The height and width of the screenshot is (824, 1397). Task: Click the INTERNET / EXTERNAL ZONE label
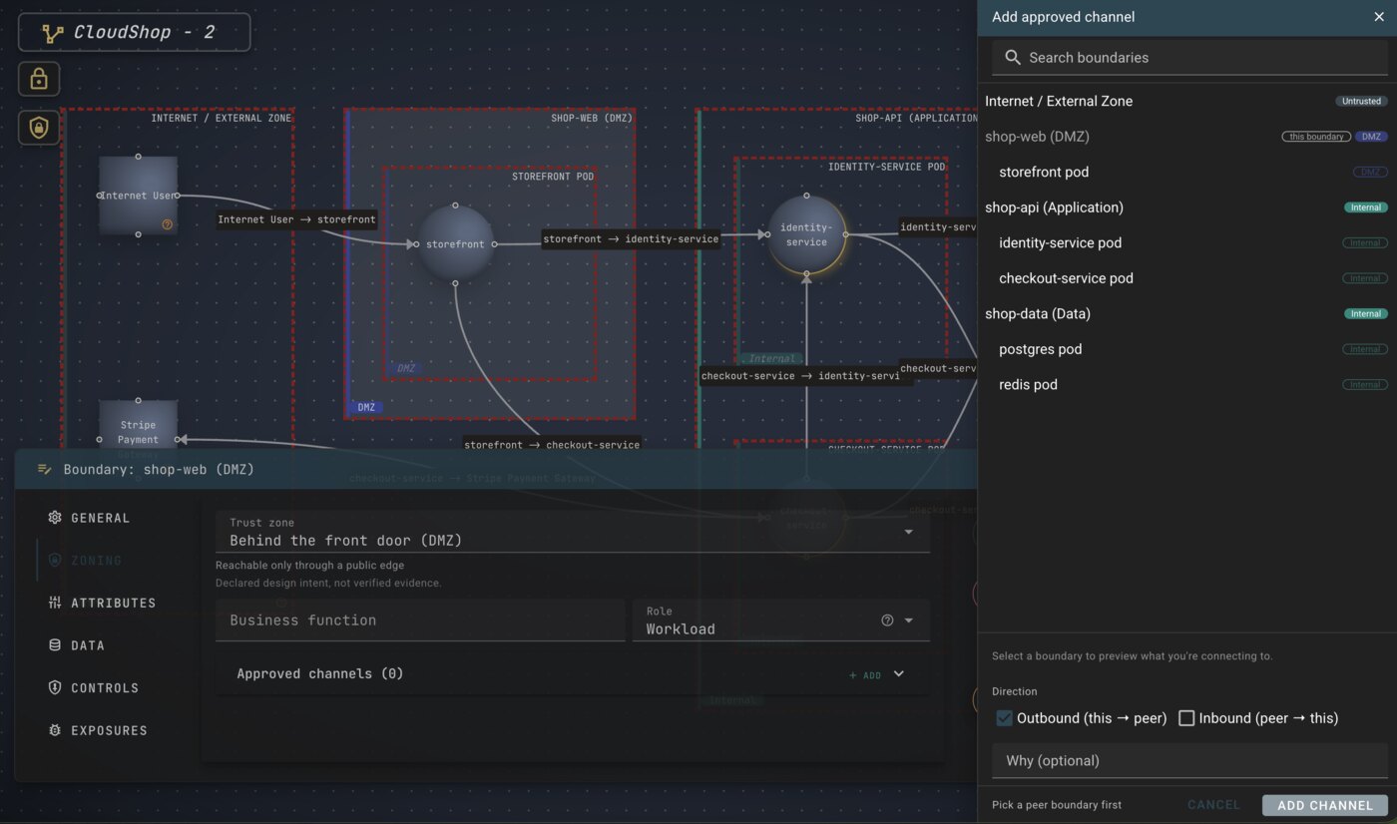click(x=222, y=118)
